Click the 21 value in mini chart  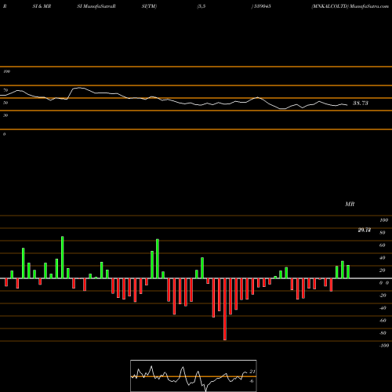(252, 372)
